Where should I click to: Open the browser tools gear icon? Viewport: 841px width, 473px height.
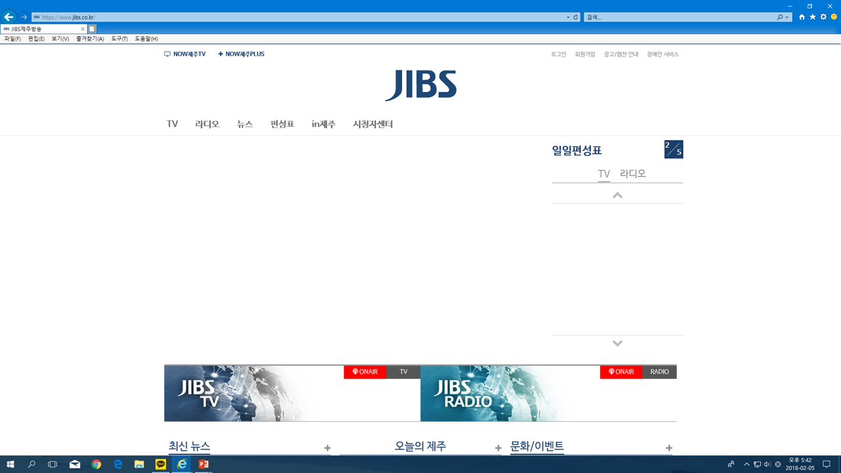point(823,17)
